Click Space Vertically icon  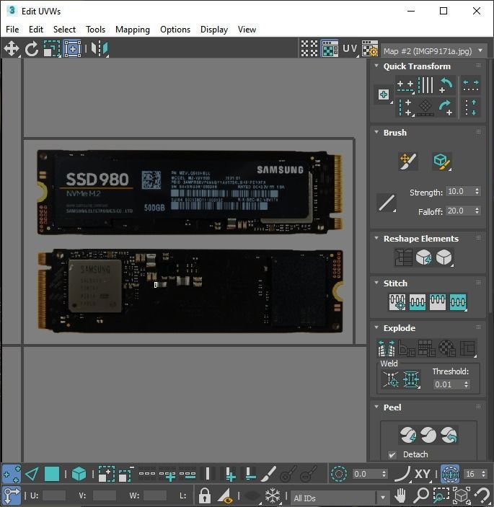471,107
